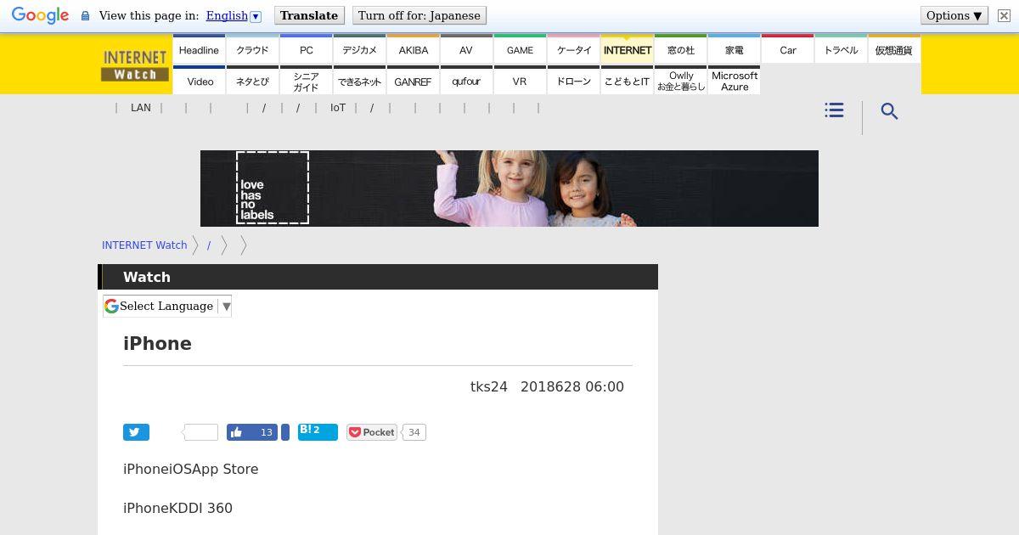
Task: Open the GANREF tab
Action: click(413, 81)
